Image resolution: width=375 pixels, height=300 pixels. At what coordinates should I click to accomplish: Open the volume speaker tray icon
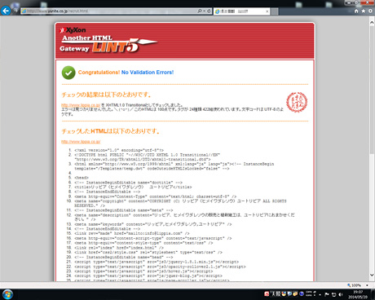tap(341, 294)
